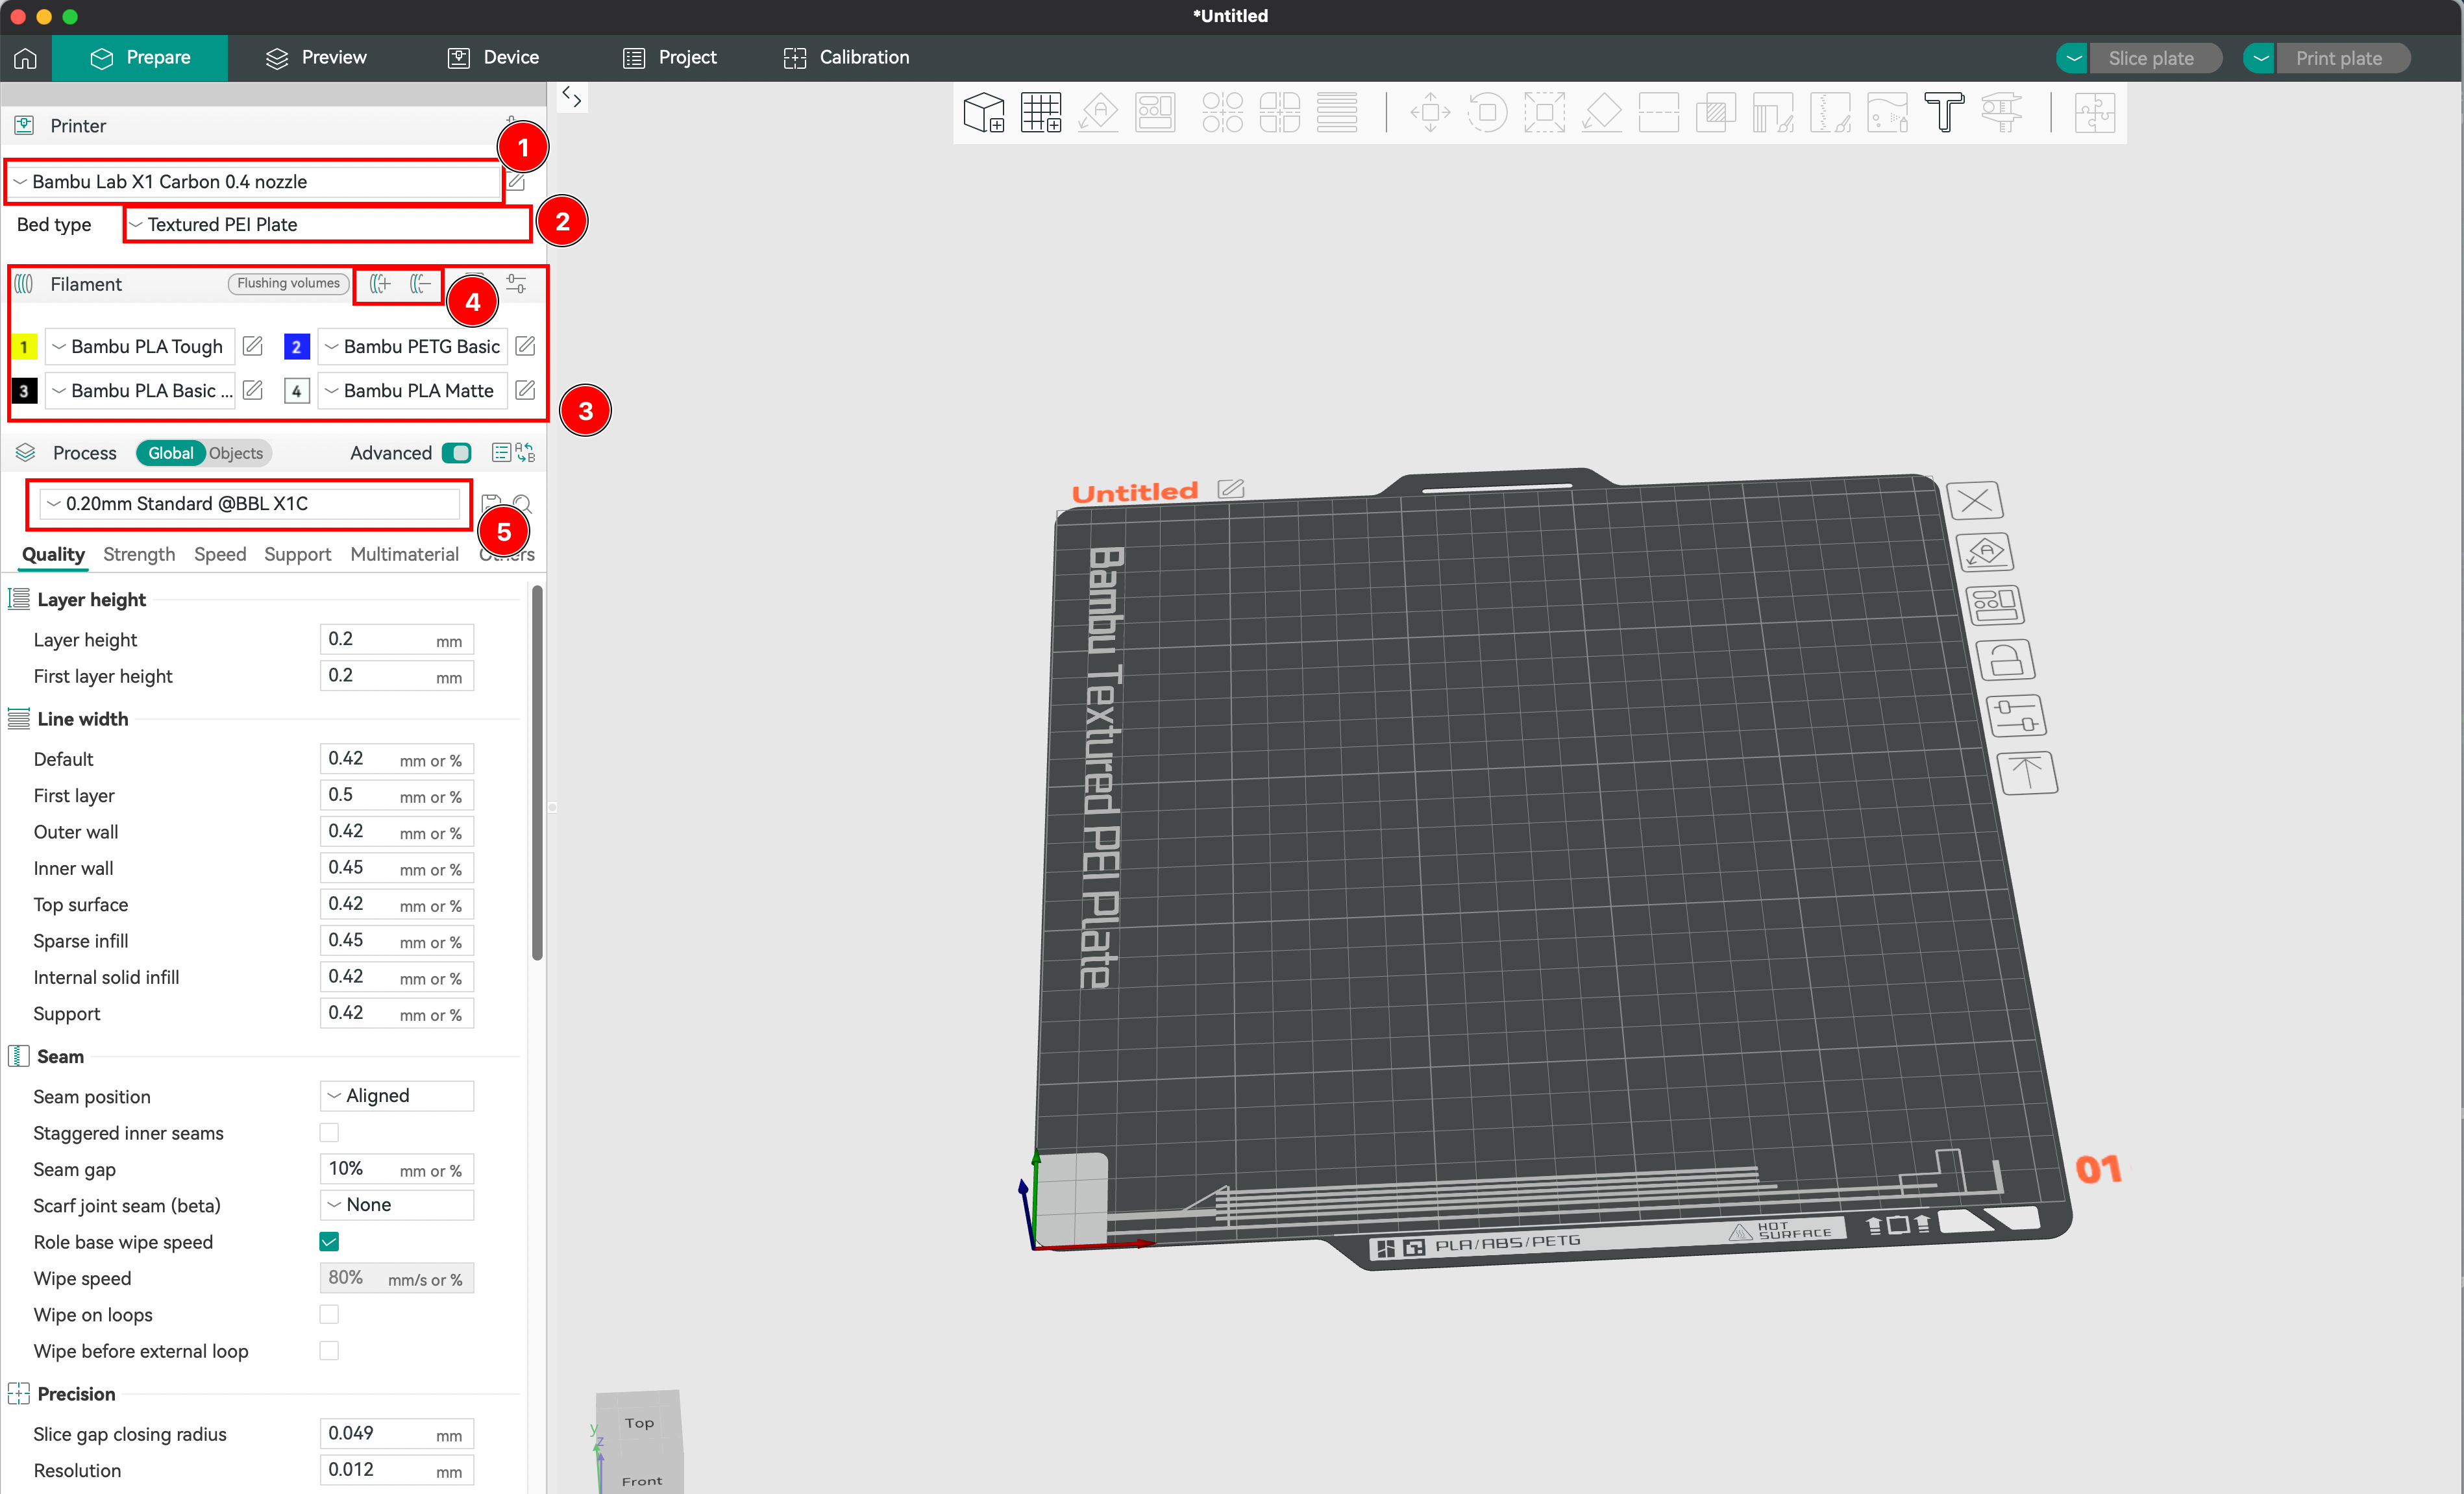
Task: Open the Bed type dropdown
Action: (x=327, y=224)
